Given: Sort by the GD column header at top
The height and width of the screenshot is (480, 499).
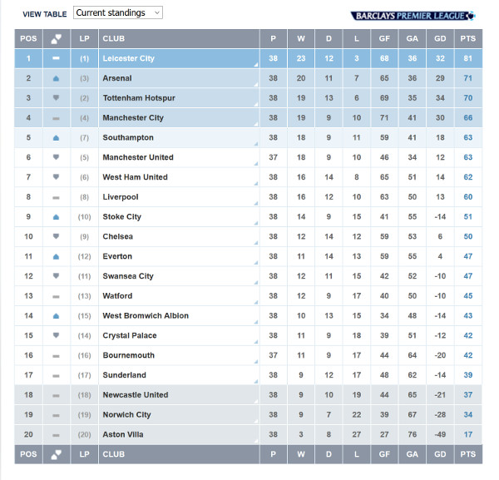Looking at the screenshot, I should (440, 39).
